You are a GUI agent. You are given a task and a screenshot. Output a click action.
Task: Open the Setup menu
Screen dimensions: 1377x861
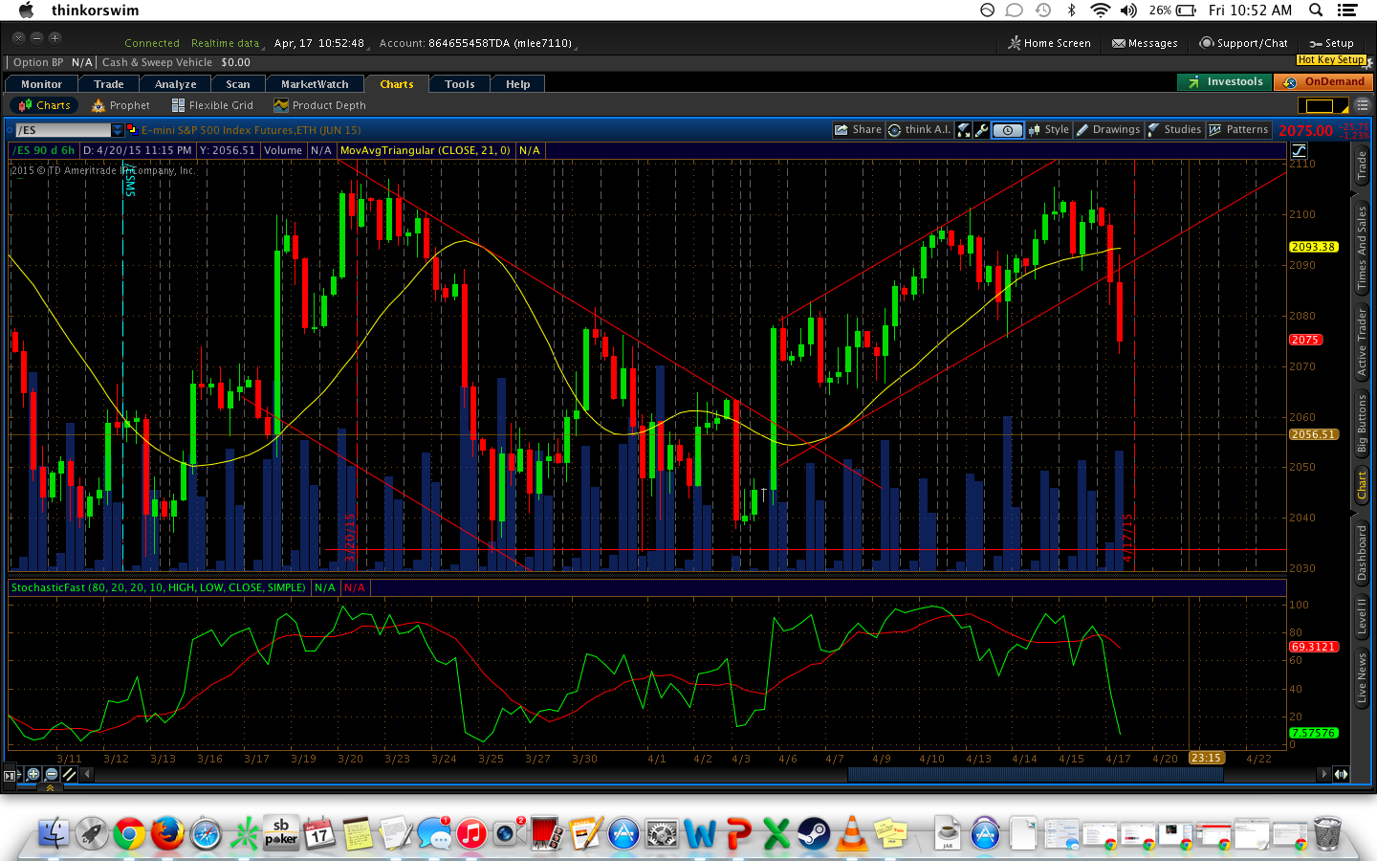click(1331, 43)
